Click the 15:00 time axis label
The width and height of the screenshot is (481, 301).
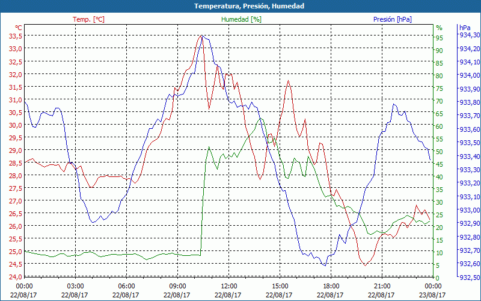click(x=280, y=287)
